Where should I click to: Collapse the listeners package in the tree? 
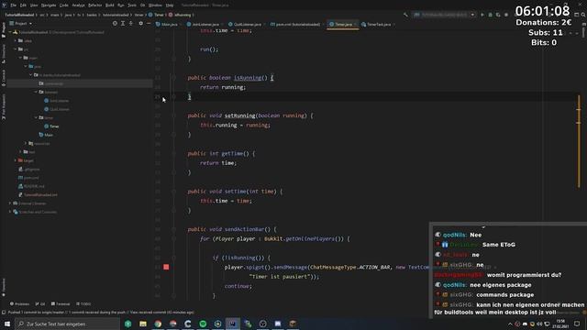[37, 92]
